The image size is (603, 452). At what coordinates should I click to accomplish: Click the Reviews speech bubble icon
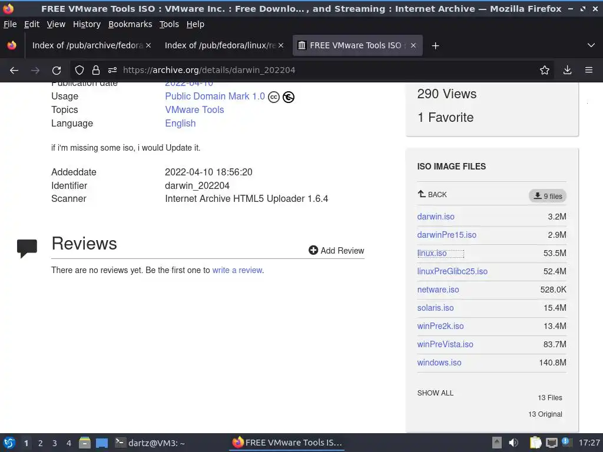[27, 248]
